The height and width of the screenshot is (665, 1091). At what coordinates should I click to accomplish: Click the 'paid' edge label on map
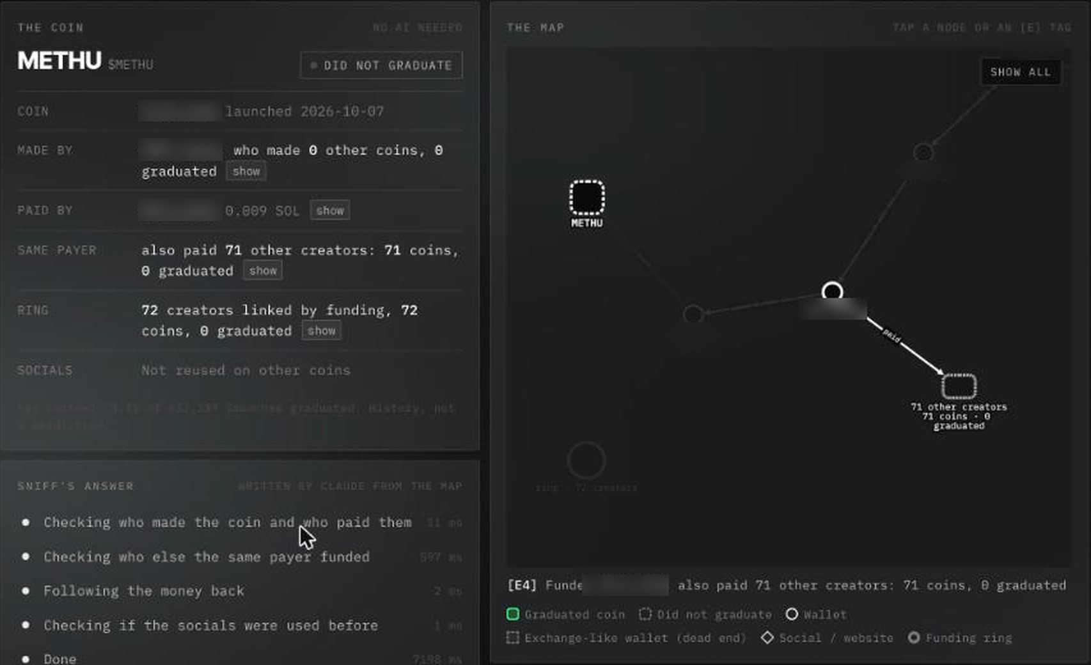tap(891, 335)
